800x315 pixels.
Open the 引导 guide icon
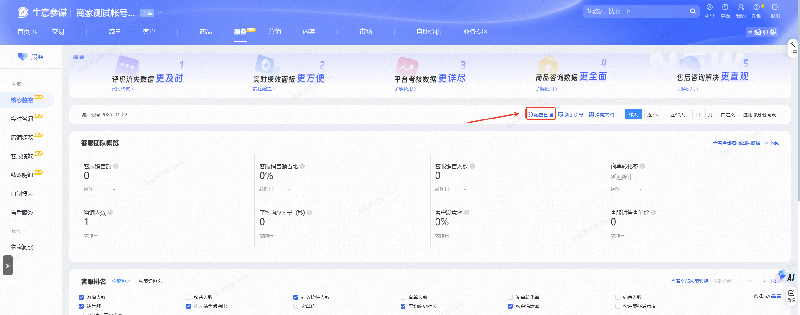tap(710, 7)
